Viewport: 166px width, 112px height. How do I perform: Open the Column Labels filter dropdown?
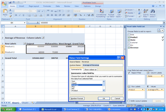pos(43,38)
